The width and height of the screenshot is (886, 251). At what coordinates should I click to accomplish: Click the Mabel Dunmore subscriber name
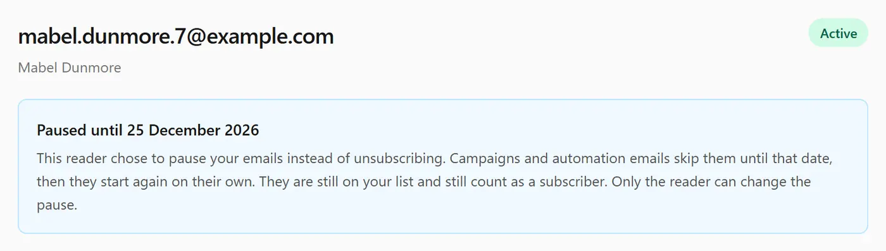(70, 68)
